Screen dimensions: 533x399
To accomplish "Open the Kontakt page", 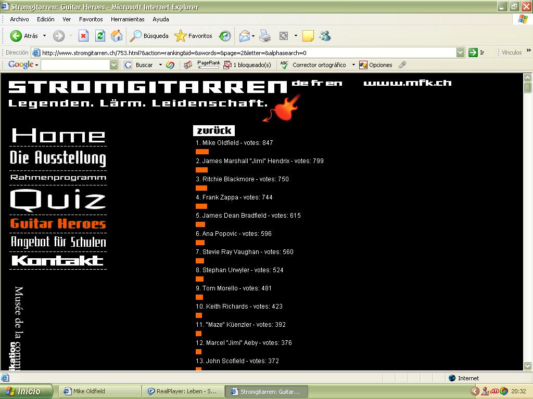I will (57, 261).
